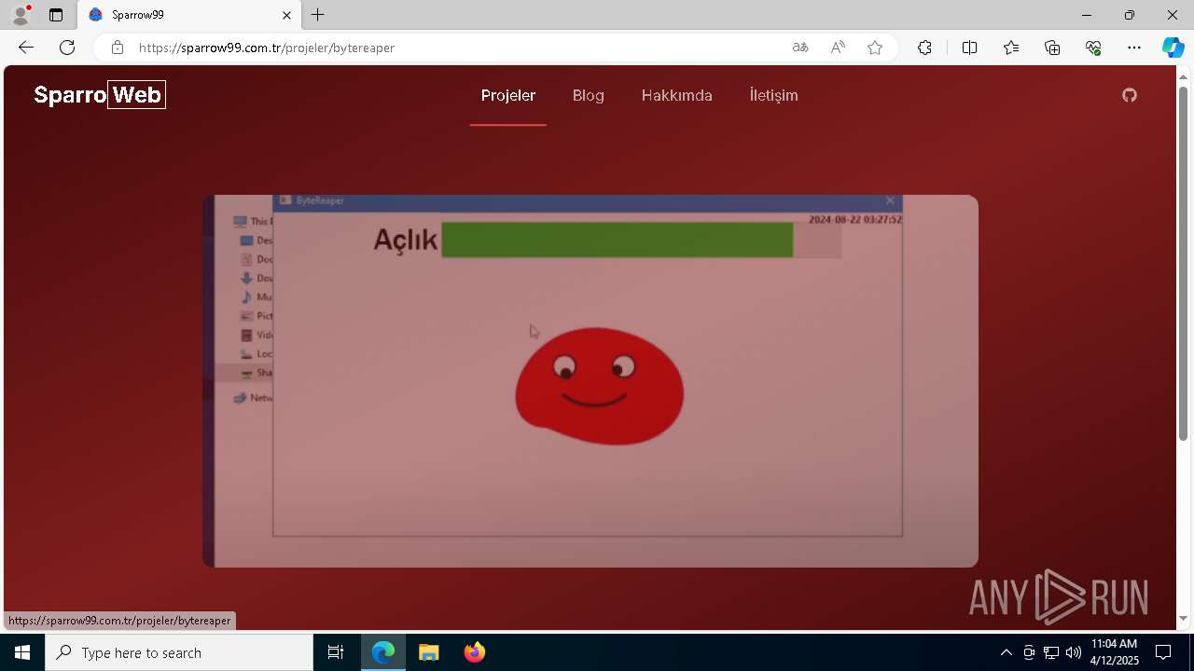Open the Extensions puzzle icon

[924, 48]
